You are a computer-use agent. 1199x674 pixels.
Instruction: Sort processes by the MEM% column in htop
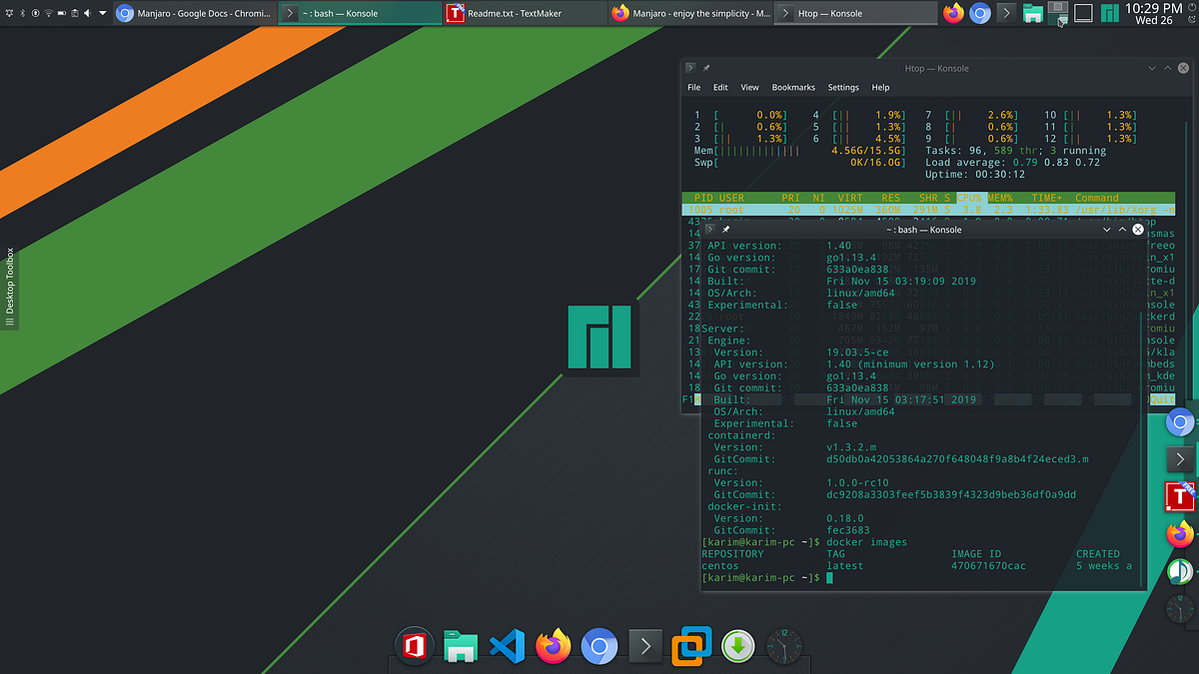[x=999, y=198]
